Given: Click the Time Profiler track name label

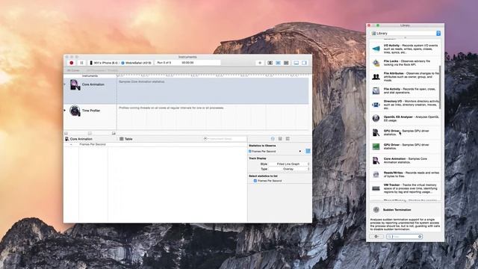Looking at the screenshot, I should click(x=91, y=111).
